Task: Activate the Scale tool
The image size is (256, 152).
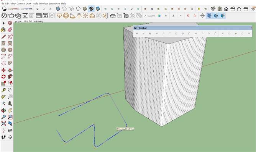Action: [3, 83]
